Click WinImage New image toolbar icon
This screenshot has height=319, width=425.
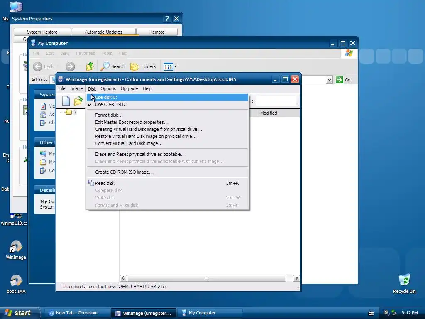[66, 101]
